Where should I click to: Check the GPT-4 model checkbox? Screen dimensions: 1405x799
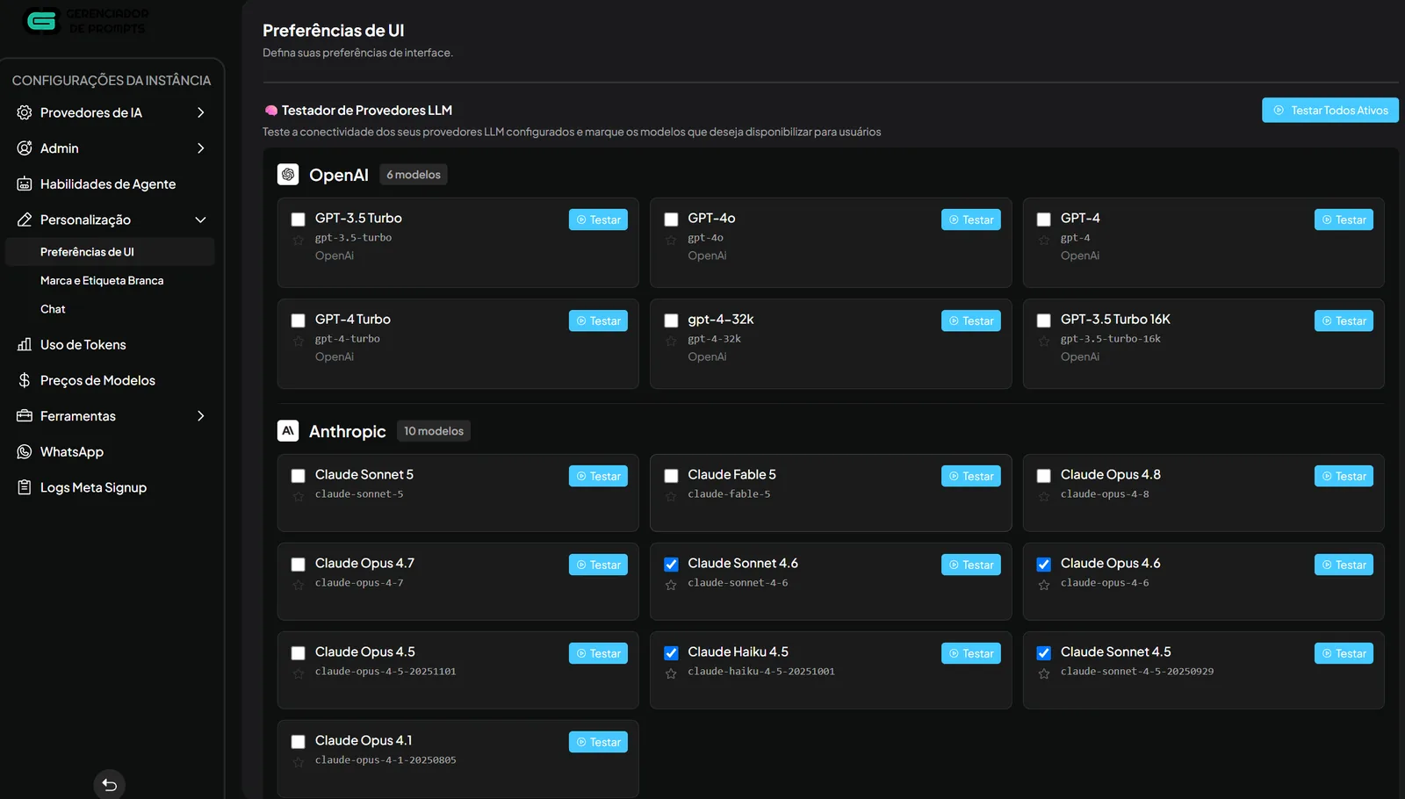pyautogui.click(x=1044, y=220)
